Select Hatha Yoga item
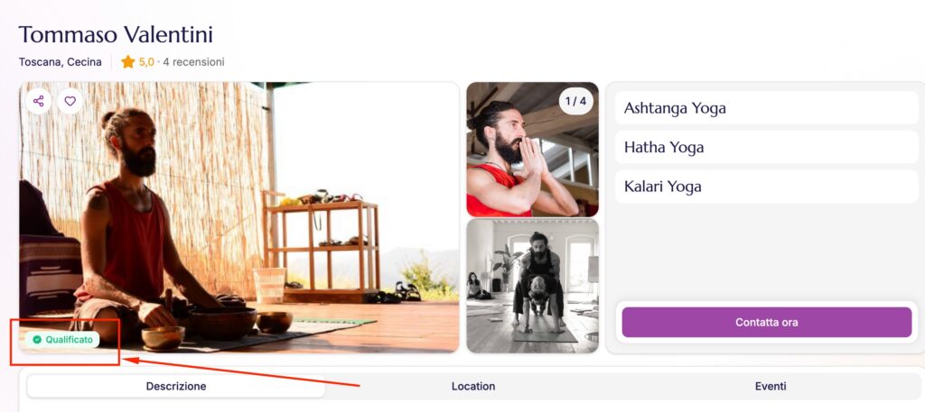Screen dimensions: 925x412 [767, 147]
